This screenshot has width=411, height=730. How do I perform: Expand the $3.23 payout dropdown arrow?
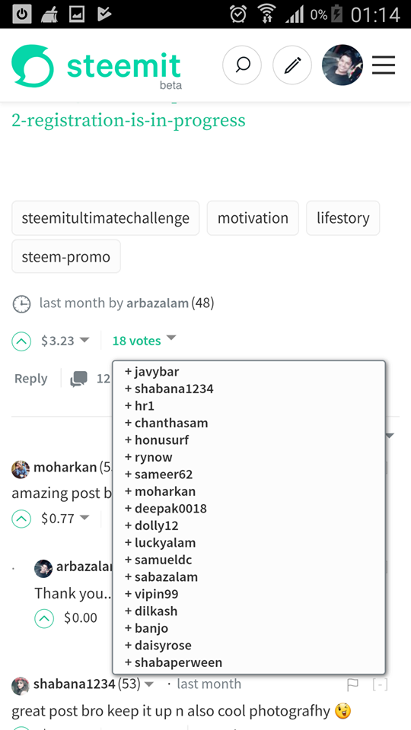click(84, 340)
